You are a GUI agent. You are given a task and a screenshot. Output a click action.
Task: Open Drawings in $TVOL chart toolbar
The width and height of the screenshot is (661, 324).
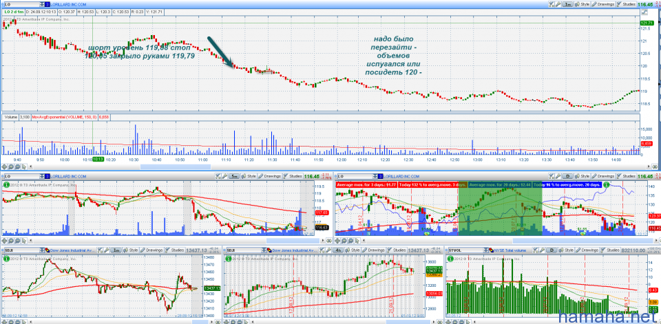587,250
